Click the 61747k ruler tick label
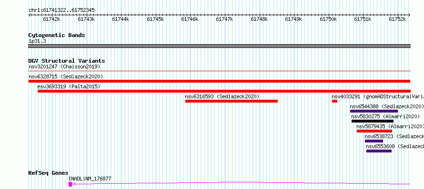The height and width of the screenshot is (189, 424). pos(224,19)
